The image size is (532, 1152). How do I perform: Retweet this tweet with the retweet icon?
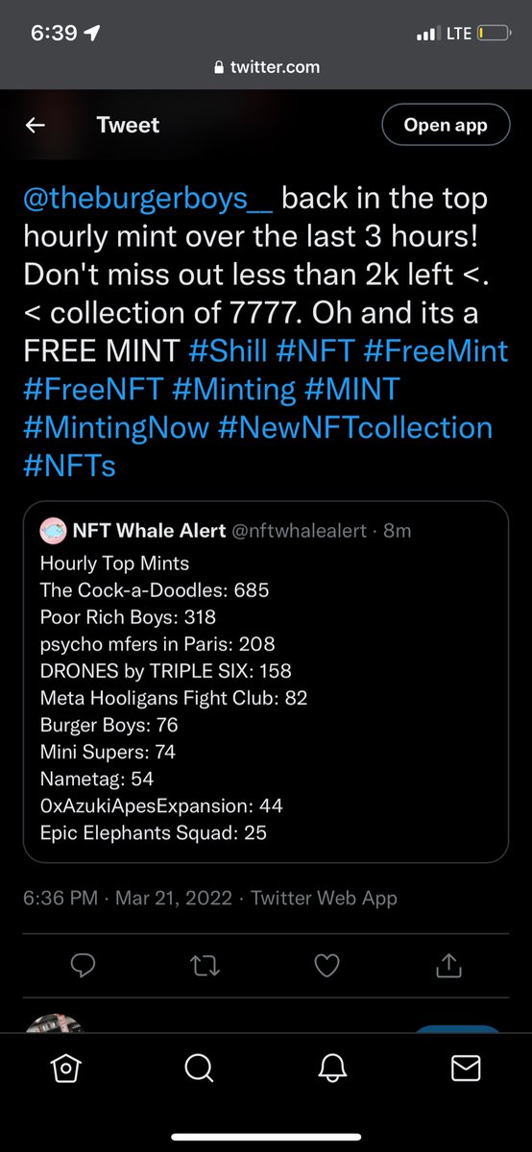(206, 965)
